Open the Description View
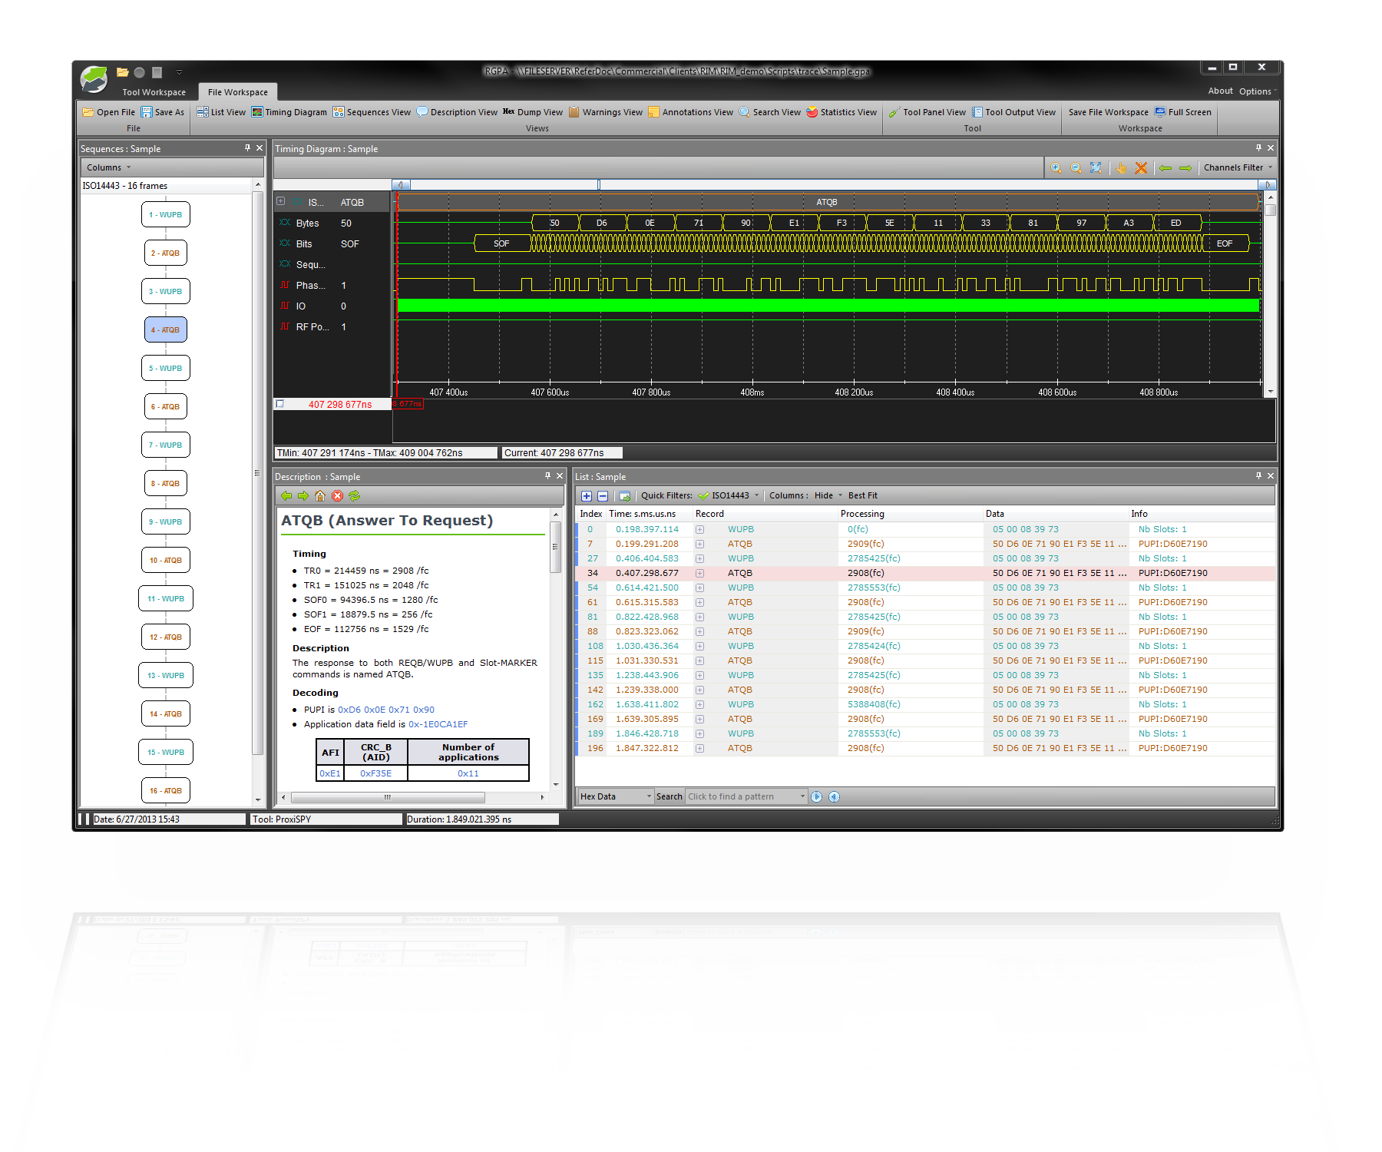1382x1152 pixels. pyautogui.click(x=457, y=112)
